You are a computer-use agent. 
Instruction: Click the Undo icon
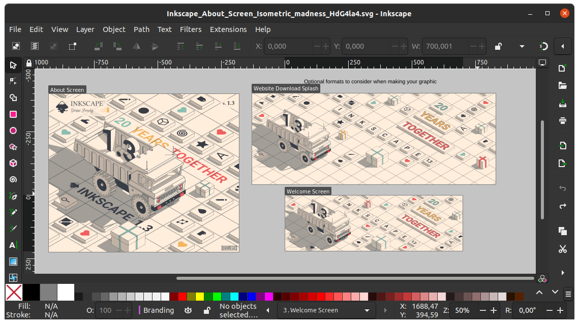[562, 188]
